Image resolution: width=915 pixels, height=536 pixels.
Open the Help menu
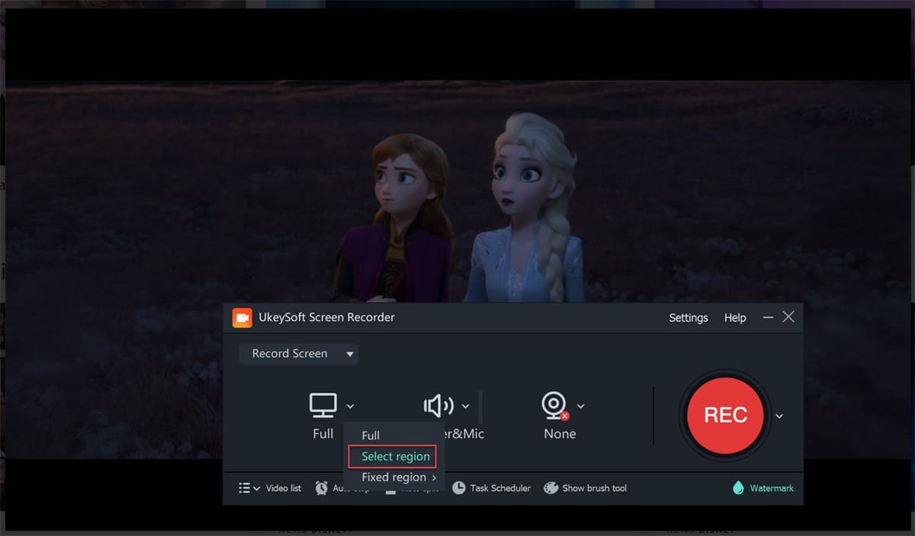click(x=735, y=318)
